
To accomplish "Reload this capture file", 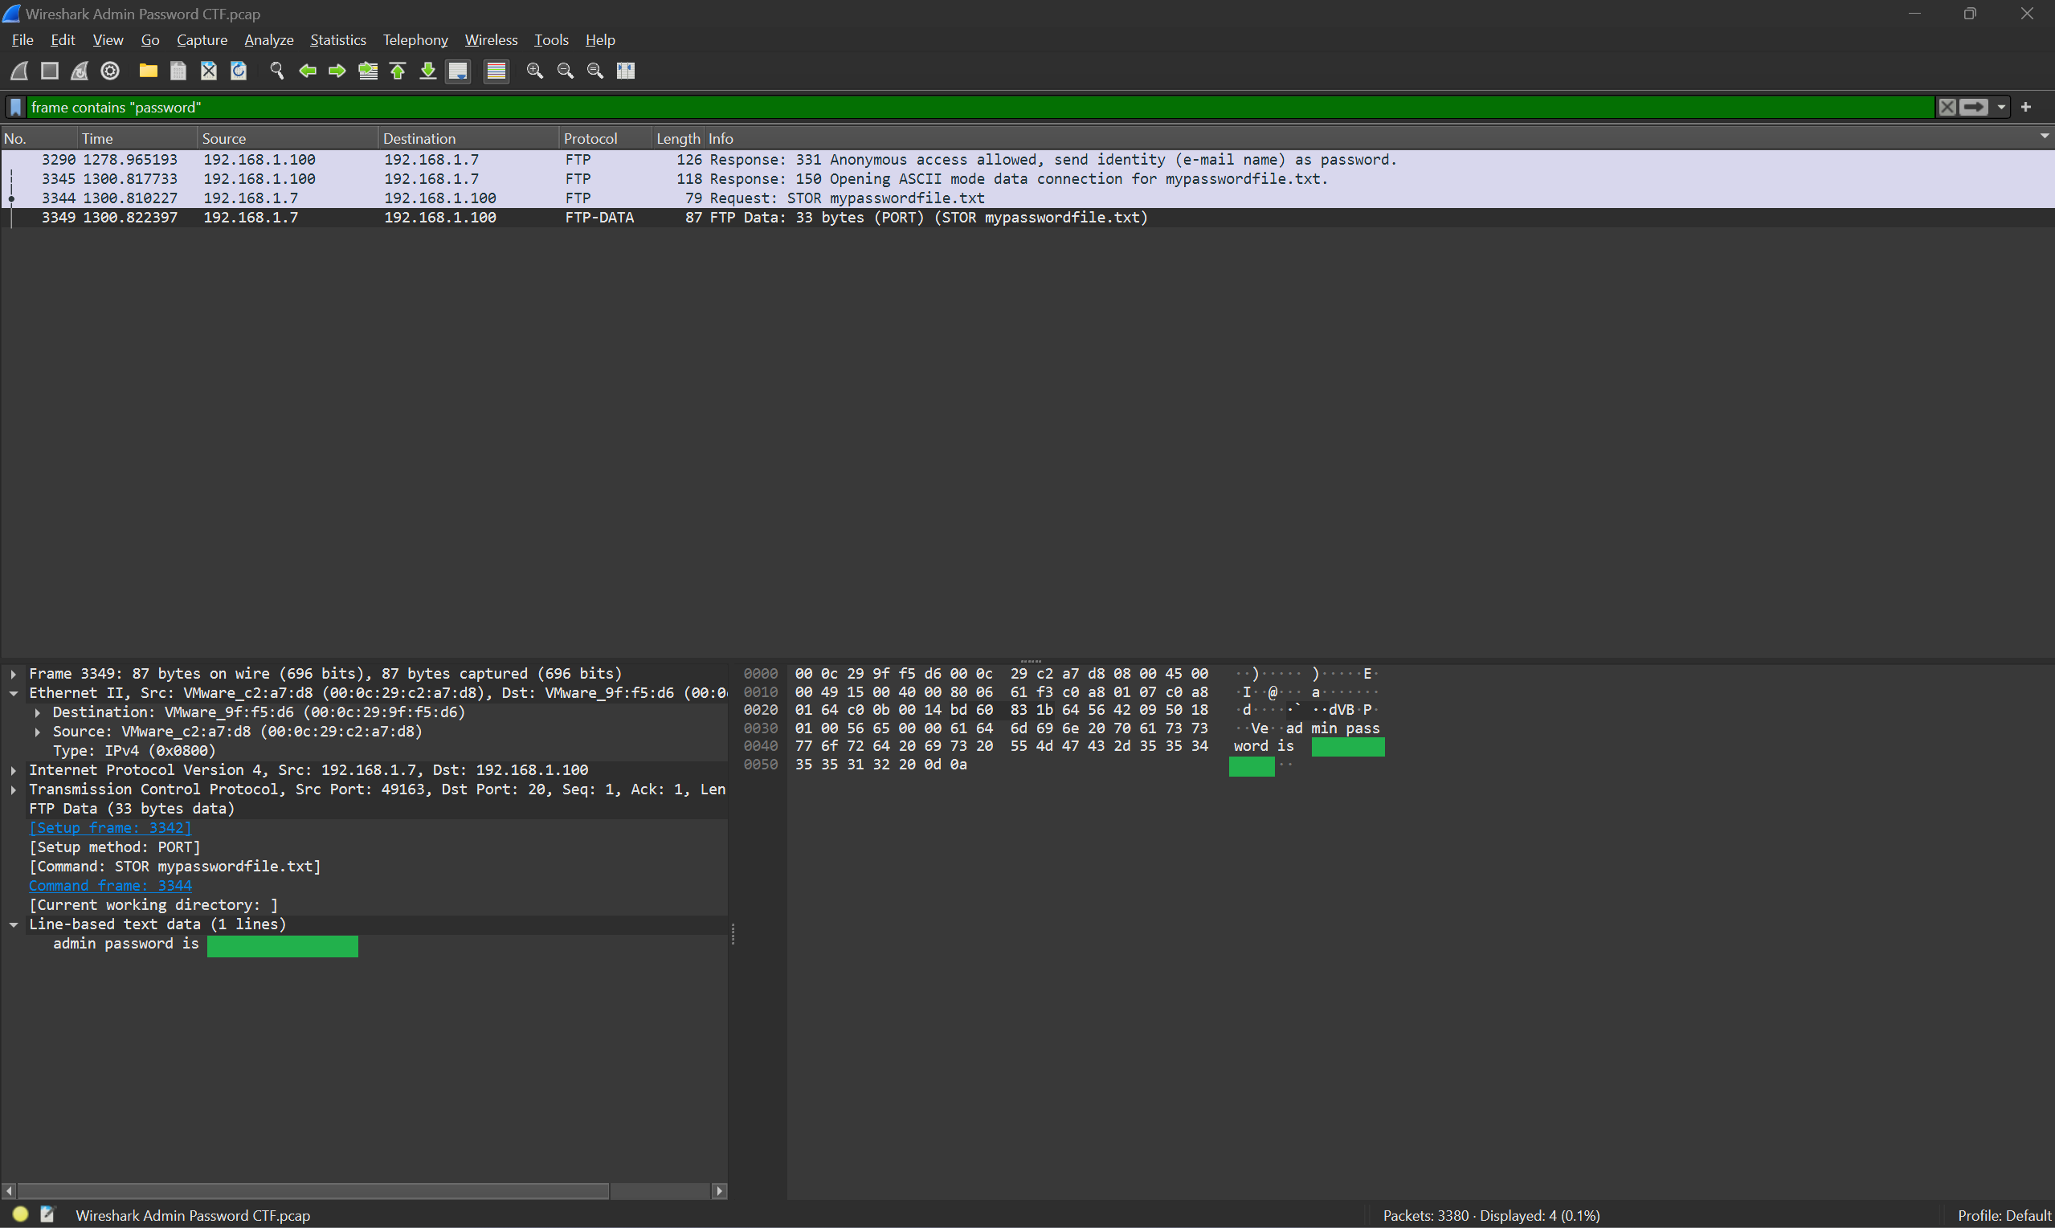I will point(239,71).
